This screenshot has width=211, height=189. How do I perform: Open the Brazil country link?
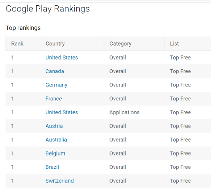[52, 167]
